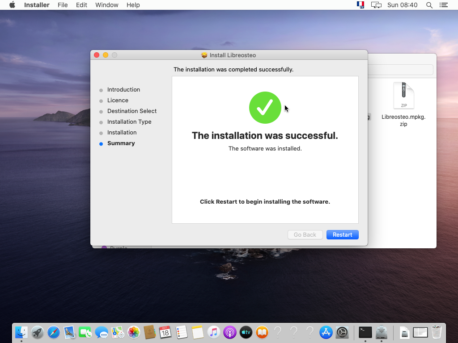
Task: Click the Licence step in sidebar
Action: 118,100
